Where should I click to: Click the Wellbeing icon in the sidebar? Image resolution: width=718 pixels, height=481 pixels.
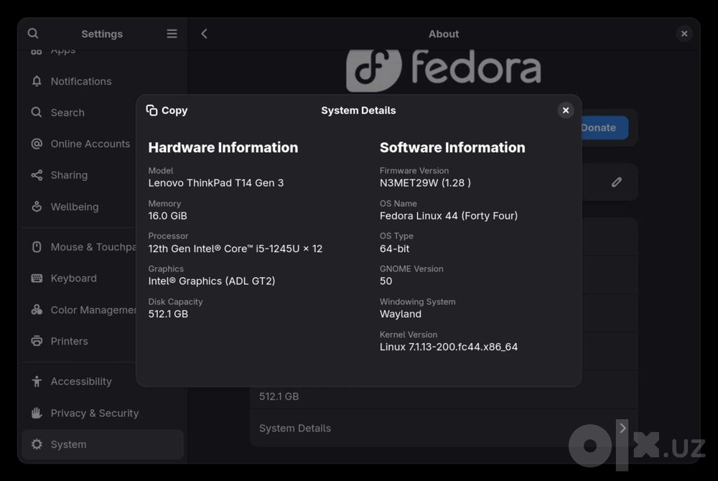(37, 207)
